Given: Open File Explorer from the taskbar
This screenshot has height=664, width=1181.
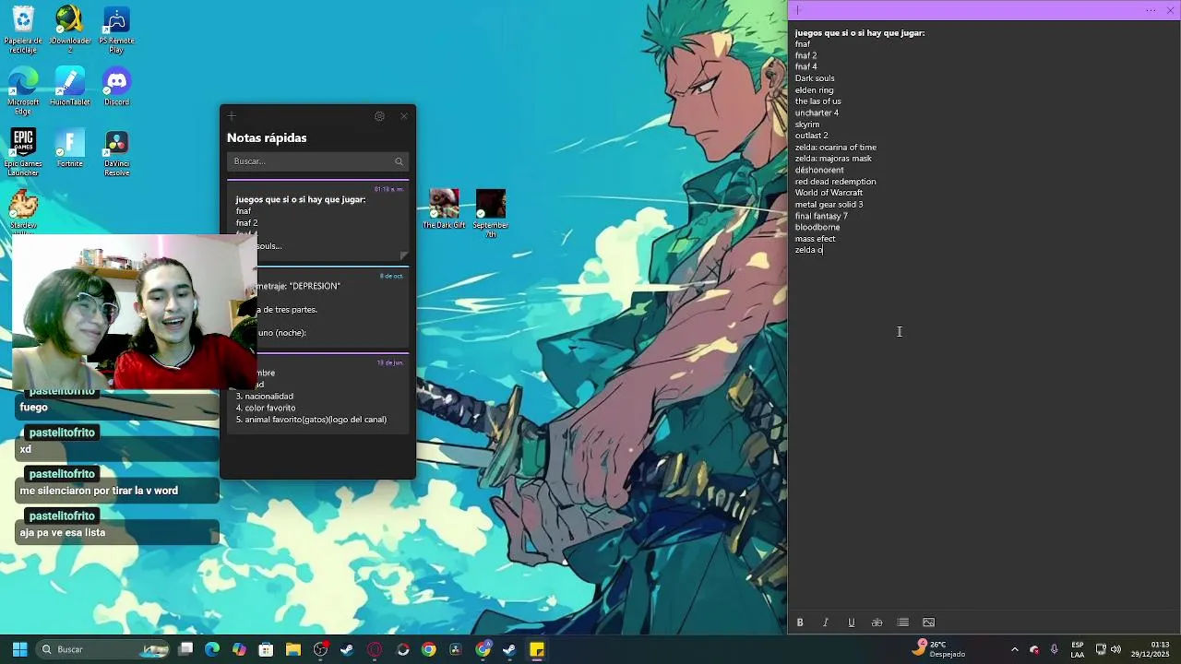Looking at the screenshot, I should click(293, 649).
